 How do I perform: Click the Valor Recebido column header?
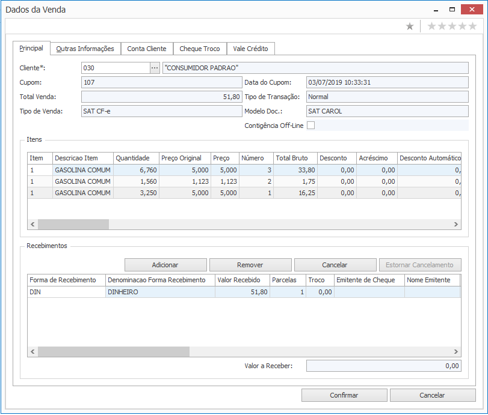tap(242, 280)
